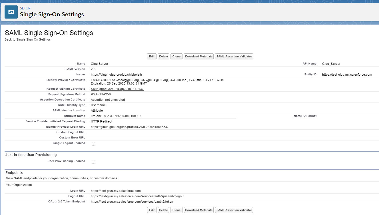Click the Single Sign-On Settings setup icon
Screen dimensions: 379x215
tap(11, 12)
